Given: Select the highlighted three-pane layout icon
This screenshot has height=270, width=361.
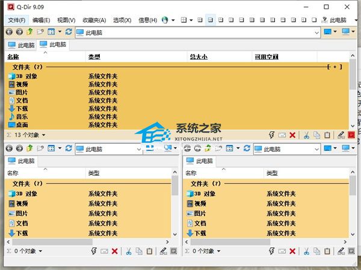Looking at the screenshot, I should click(x=211, y=20).
